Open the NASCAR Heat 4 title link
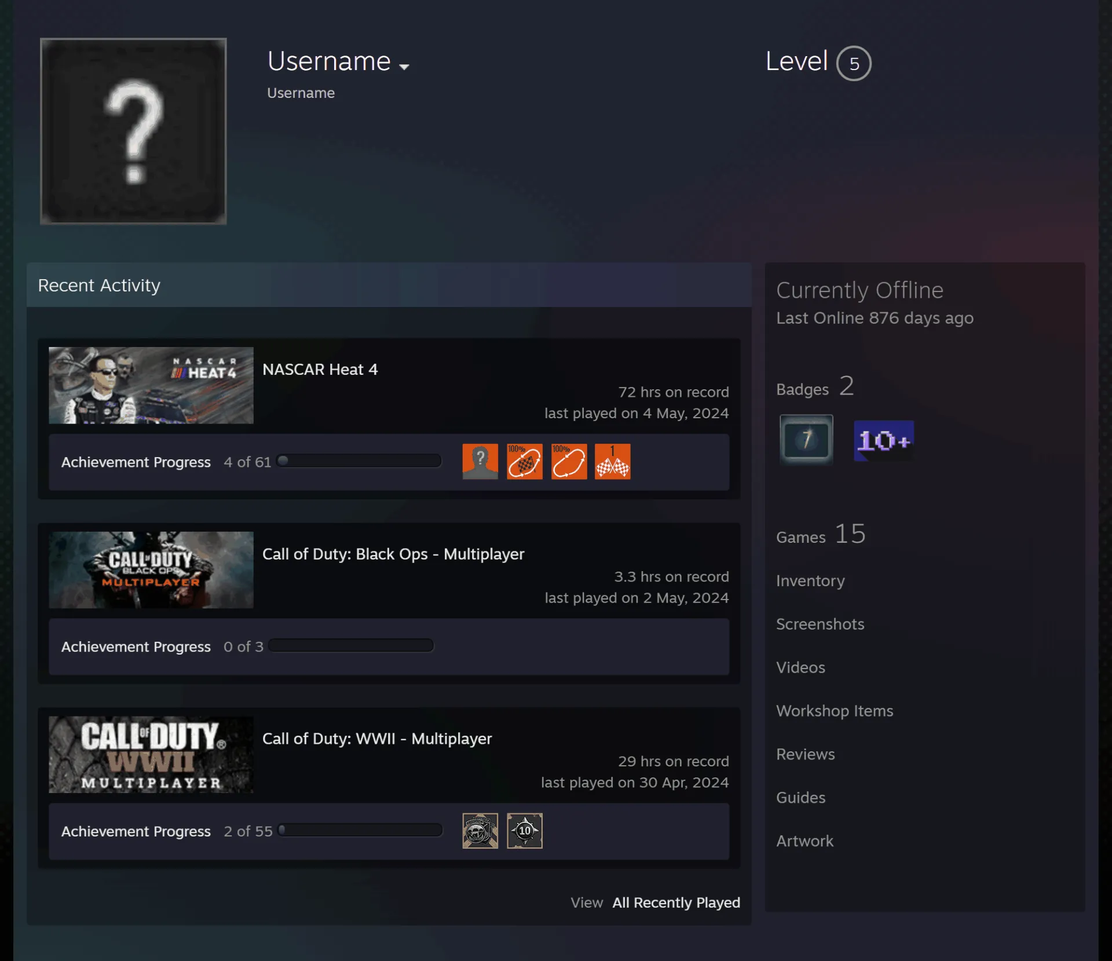Viewport: 1112px width, 961px height. [x=320, y=370]
